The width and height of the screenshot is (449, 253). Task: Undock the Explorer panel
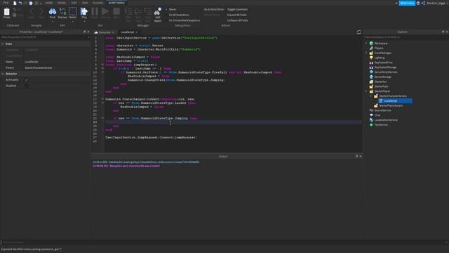point(443,32)
